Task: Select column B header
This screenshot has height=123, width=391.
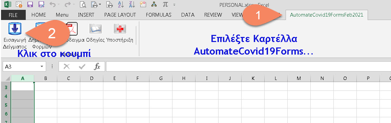Action: click(x=46, y=78)
